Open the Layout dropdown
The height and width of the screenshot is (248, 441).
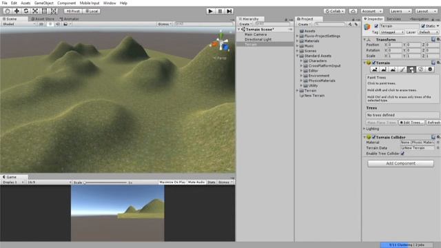coord(426,11)
